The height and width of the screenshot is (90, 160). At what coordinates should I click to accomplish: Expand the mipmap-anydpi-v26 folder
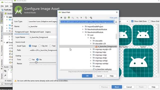click(91, 49)
